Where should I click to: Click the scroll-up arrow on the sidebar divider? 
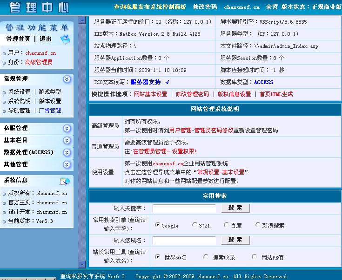[82, 20]
